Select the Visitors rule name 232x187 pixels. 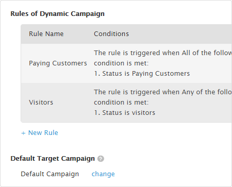[41, 103]
